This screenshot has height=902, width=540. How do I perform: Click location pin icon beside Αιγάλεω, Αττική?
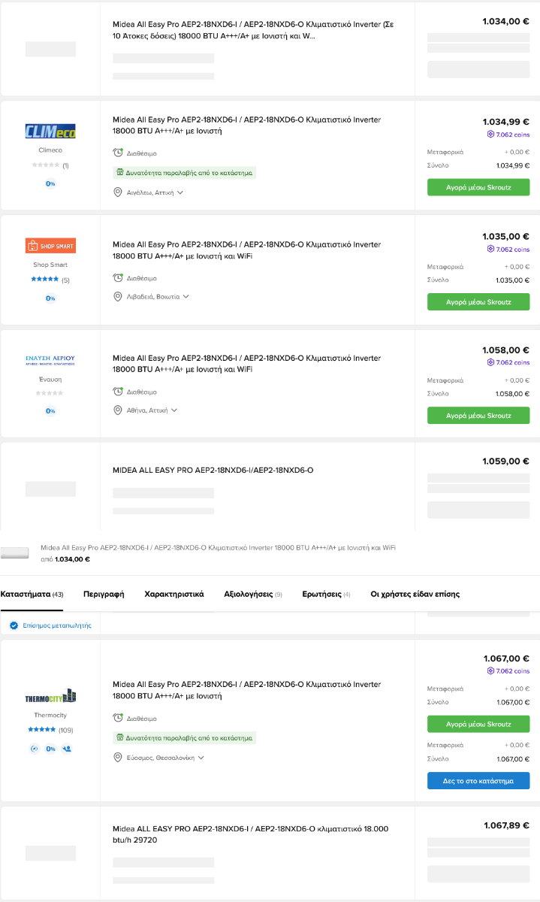tap(118, 192)
